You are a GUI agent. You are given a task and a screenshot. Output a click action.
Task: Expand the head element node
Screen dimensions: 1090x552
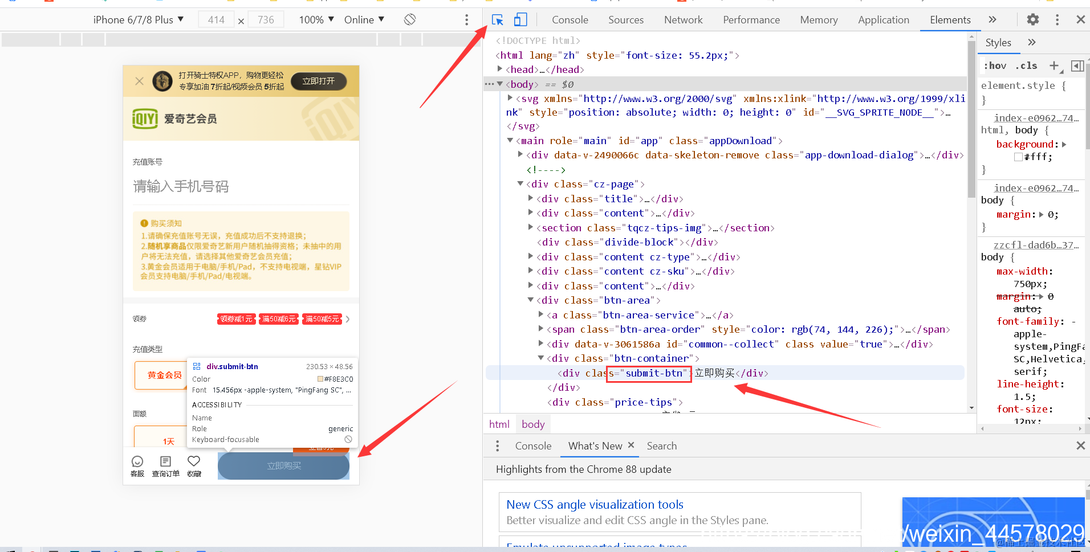(500, 69)
